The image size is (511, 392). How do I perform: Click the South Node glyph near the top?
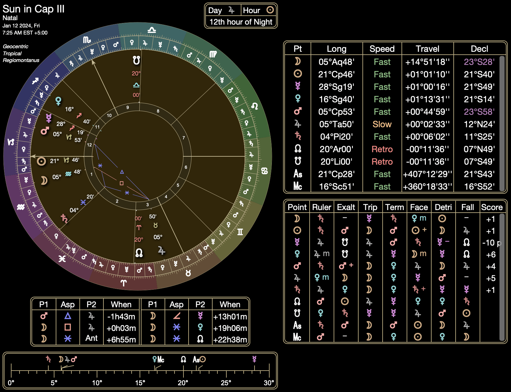point(136,60)
